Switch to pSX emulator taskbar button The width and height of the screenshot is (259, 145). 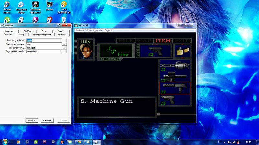pos(96,142)
